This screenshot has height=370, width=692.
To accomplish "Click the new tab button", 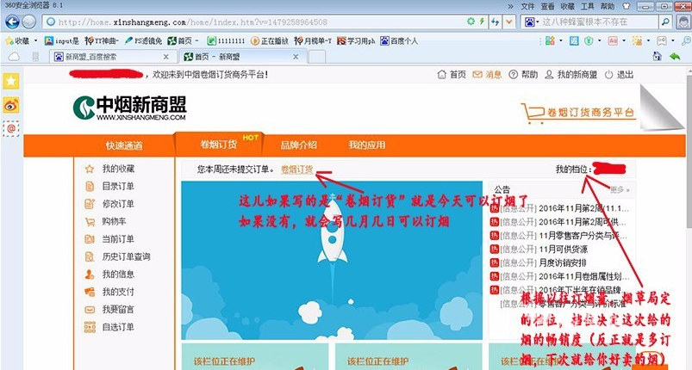I will point(316,57).
